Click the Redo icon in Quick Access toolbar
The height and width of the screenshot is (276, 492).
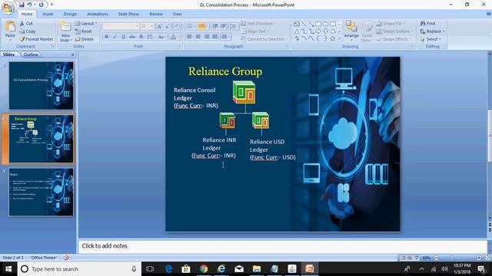click(41, 5)
